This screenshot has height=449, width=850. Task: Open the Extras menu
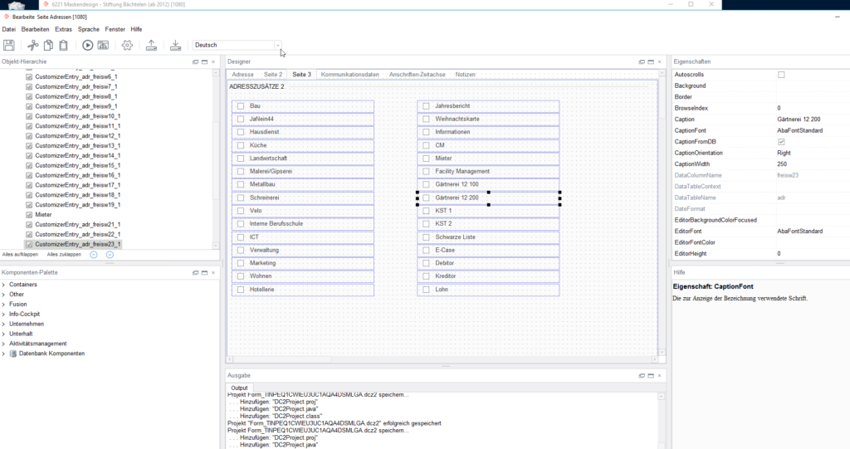point(63,29)
